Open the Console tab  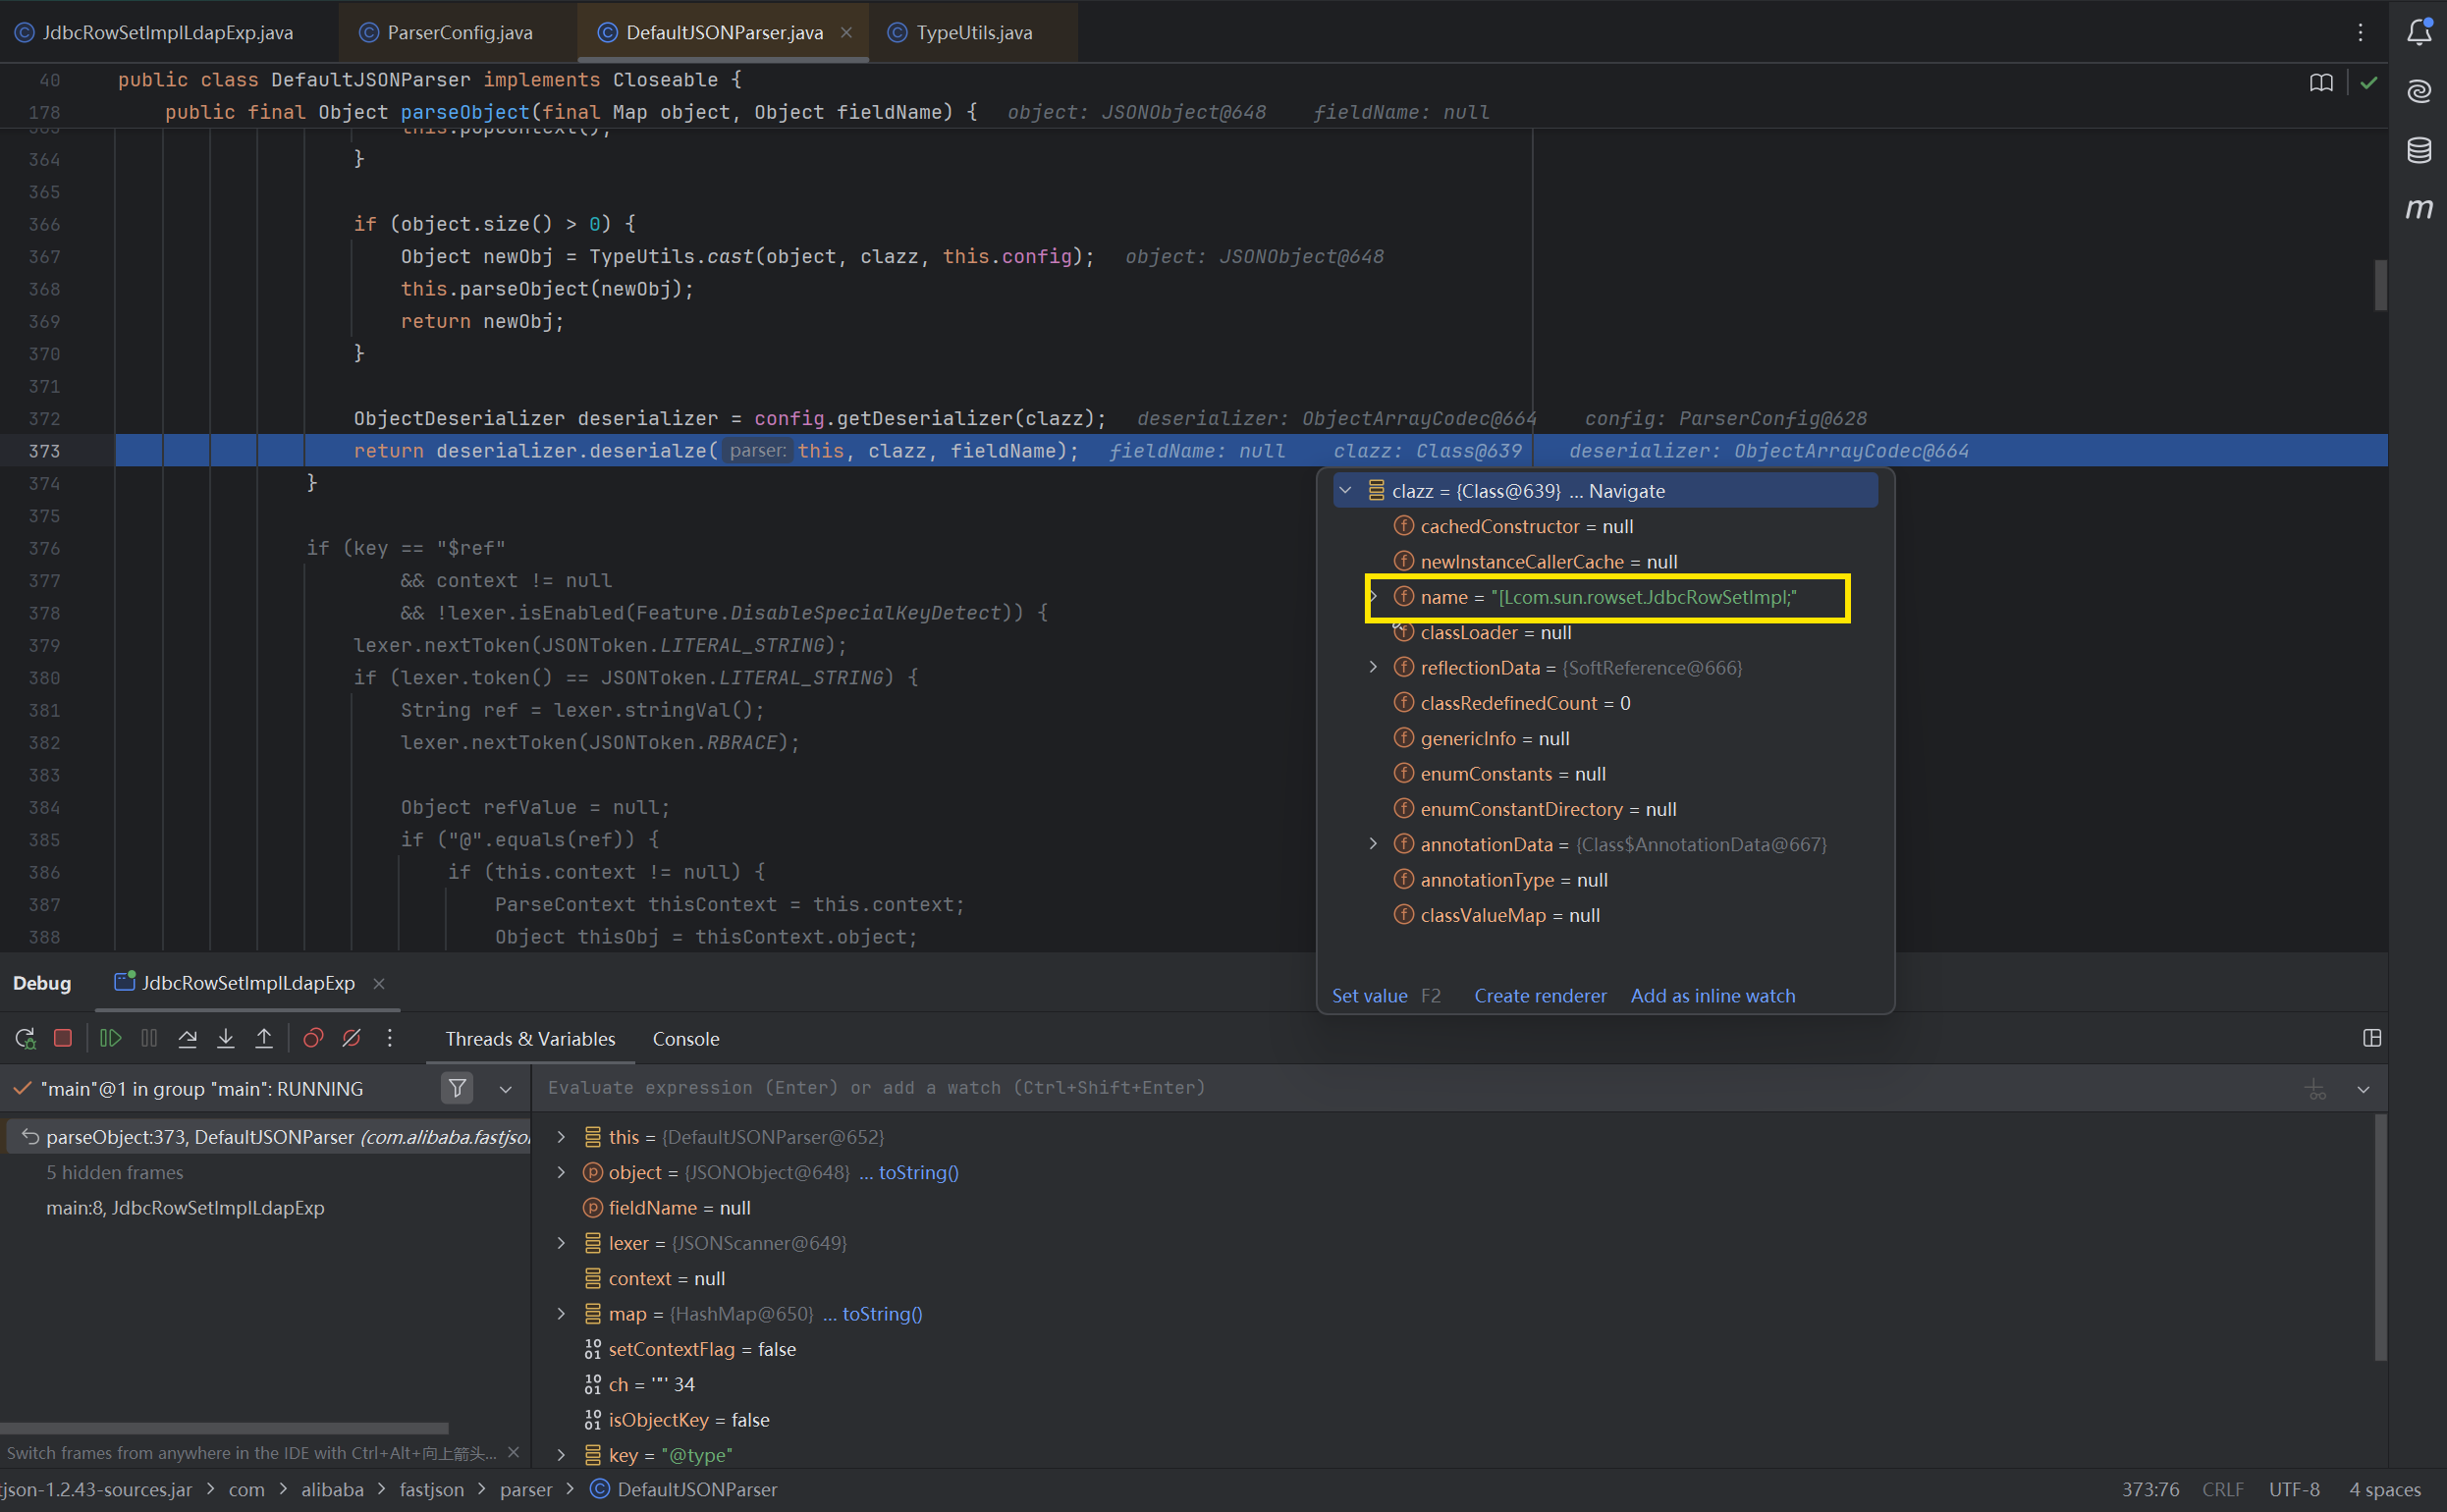click(x=686, y=1039)
